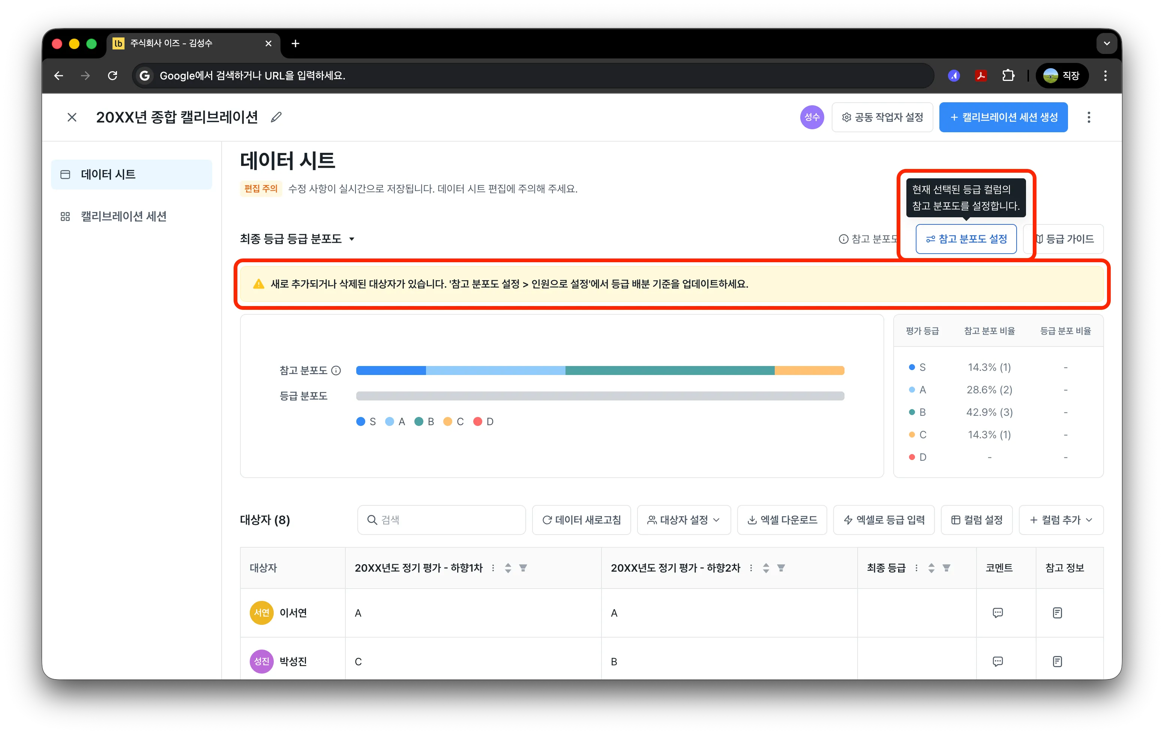The height and width of the screenshot is (735, 1164).
Task: Open column options menu for 최종 등급 column
Action: click(x=916, y=568)
